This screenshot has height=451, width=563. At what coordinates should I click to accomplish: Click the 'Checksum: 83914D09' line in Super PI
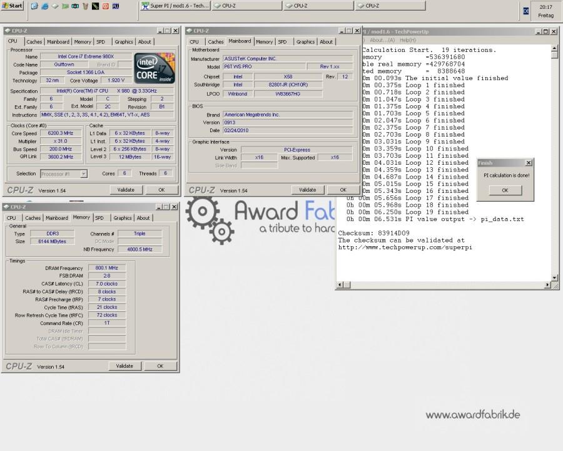[374, 233]
